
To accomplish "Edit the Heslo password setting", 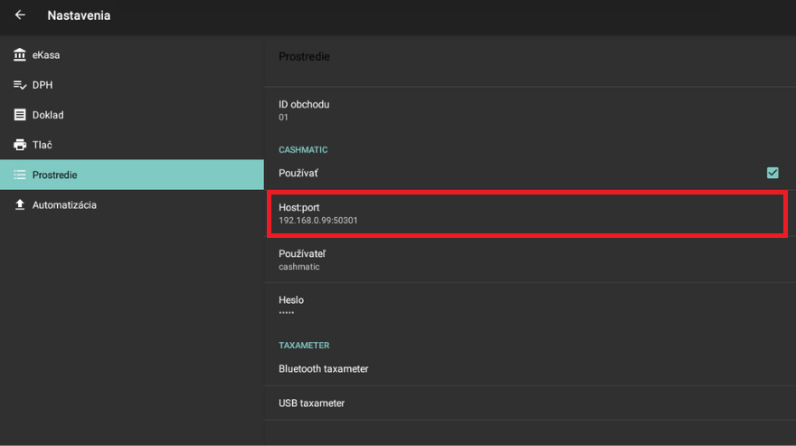I will click(x=291, y=305).
